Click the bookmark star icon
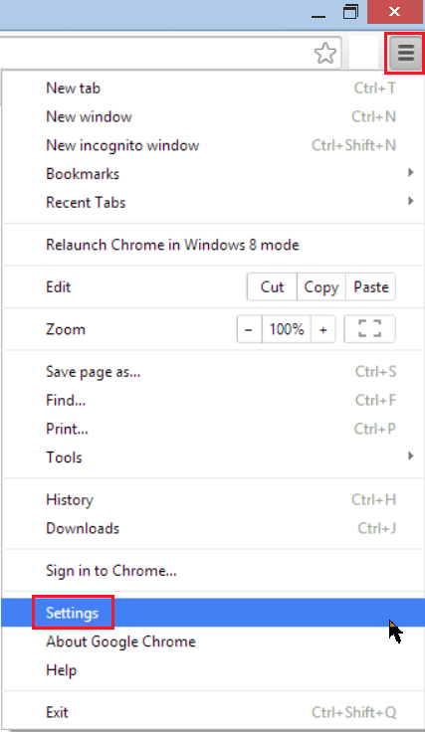Screen dimensions: 425x732 click(325, 53)
